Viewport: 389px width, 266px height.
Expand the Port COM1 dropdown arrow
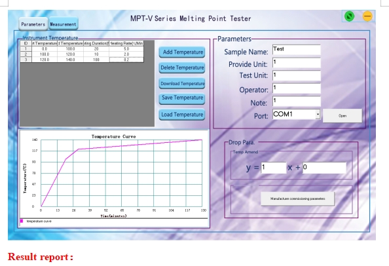click(318, 115)
